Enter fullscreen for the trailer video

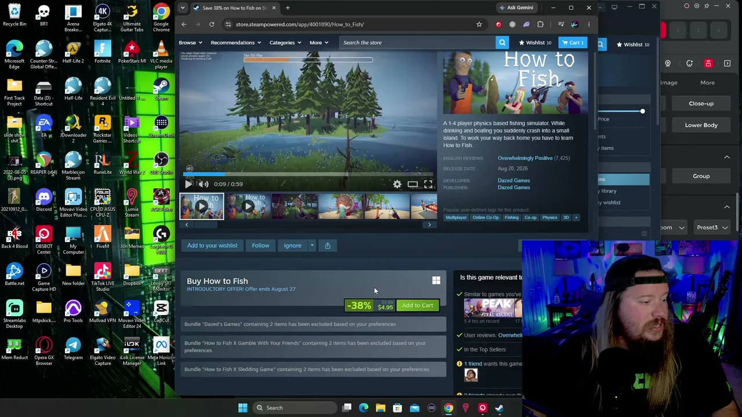click(x=428, y=184)
